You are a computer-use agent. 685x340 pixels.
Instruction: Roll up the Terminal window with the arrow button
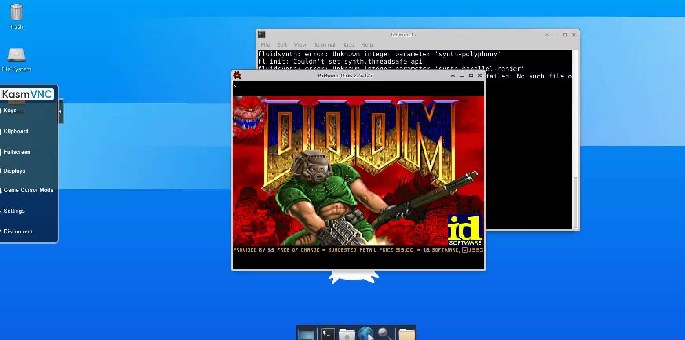(547, 35)
